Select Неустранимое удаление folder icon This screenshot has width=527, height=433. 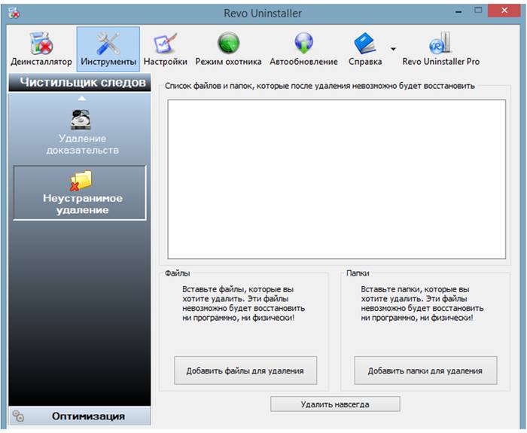click(x=80, y=179)
